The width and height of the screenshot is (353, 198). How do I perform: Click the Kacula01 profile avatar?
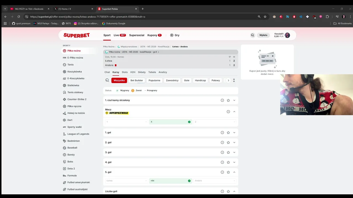(x=287, y=35)
